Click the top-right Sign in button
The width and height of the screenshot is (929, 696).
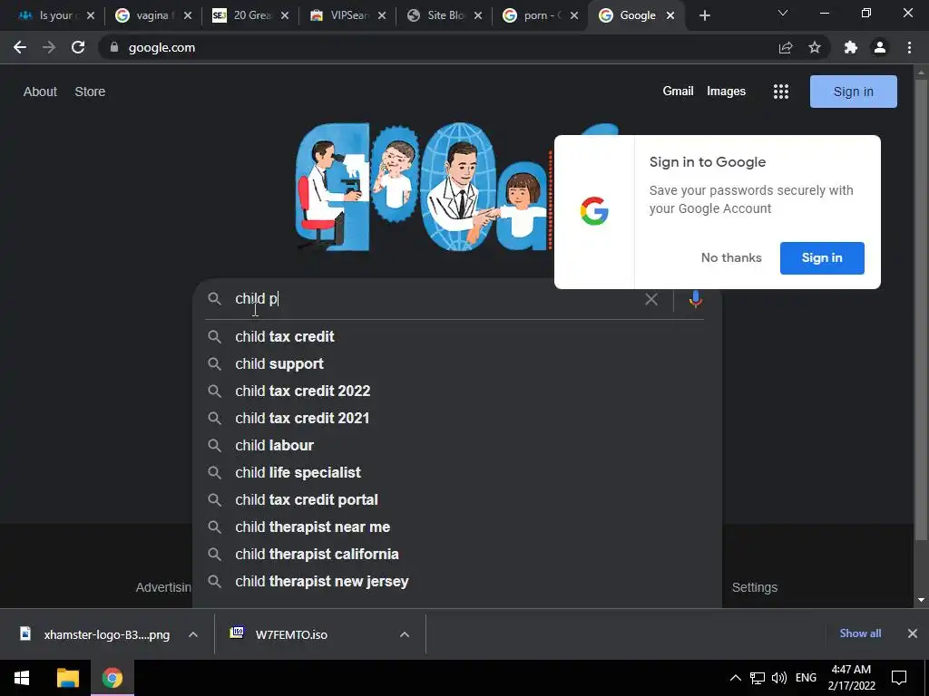pyautogui.click(x=853, y=92)
